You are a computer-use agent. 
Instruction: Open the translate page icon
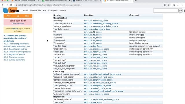click(x=164, y=5)
